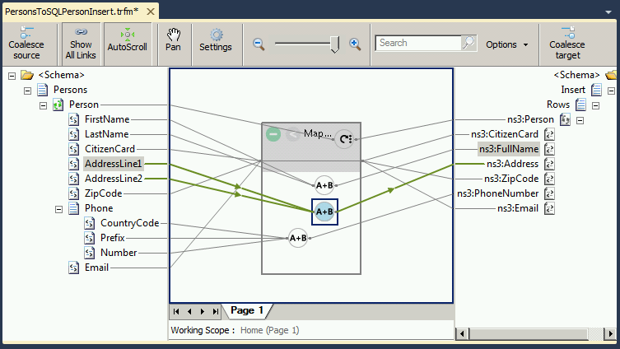Screen dimensions: 620x349
Task: Click the Coalesce source icon
Action: (x=26, y=35)
